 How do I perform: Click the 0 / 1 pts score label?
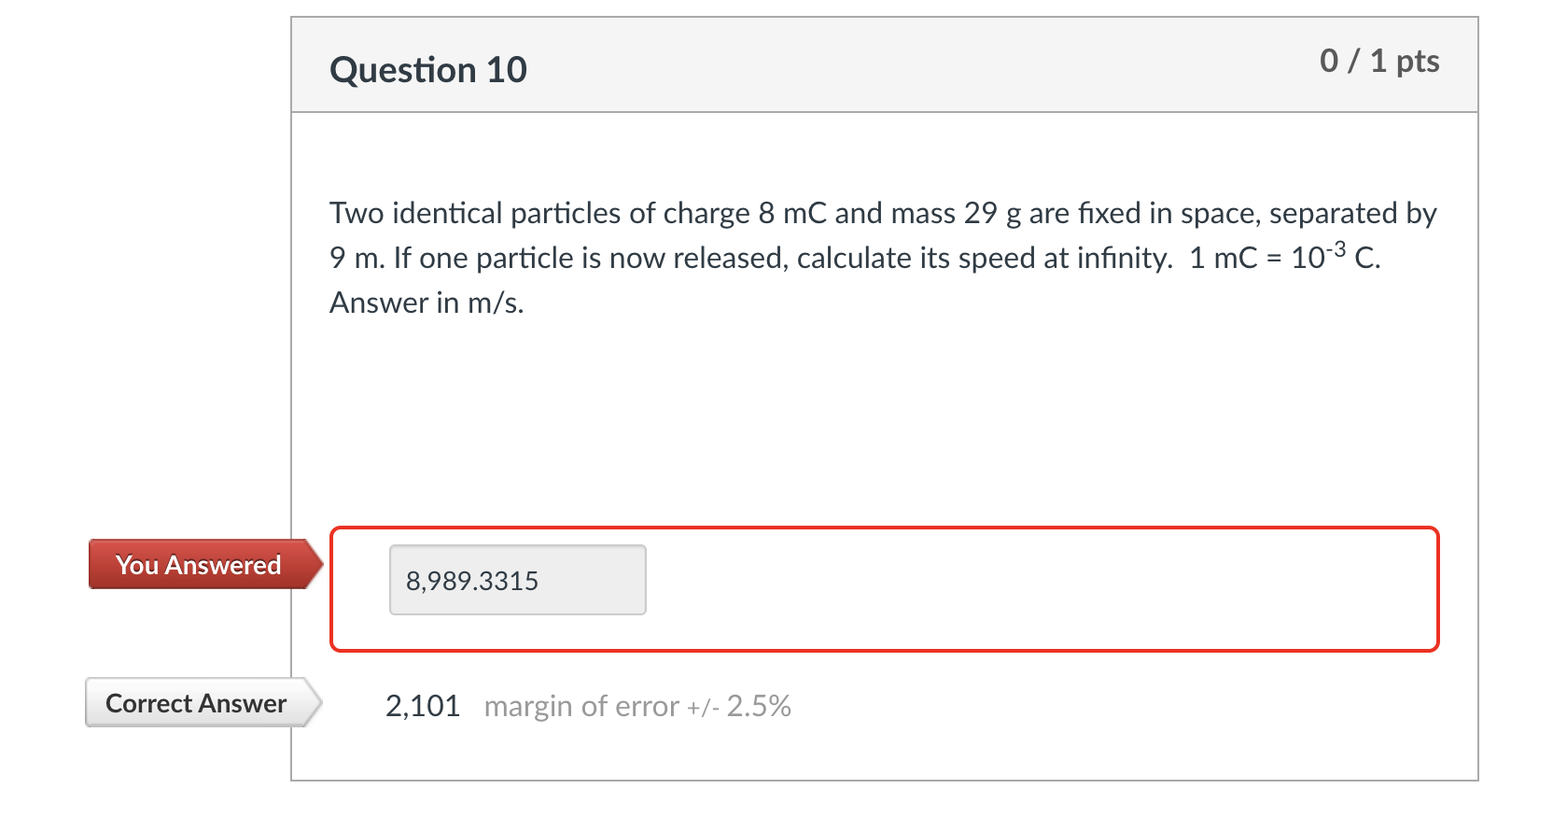(1381, 62)
